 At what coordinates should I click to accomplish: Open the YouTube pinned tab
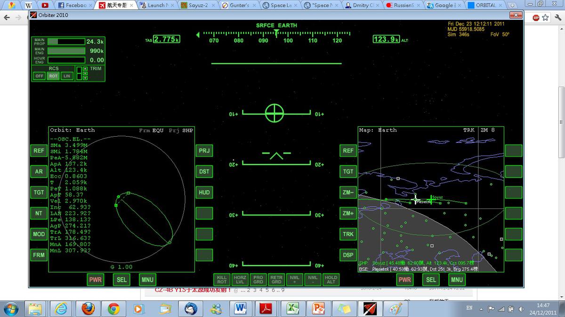click(45, 5)
